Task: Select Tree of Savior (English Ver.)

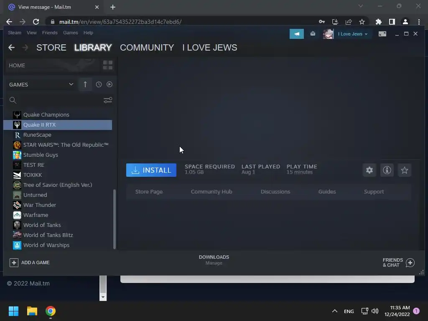Action: pyautogui.click(x=58, y=185)
